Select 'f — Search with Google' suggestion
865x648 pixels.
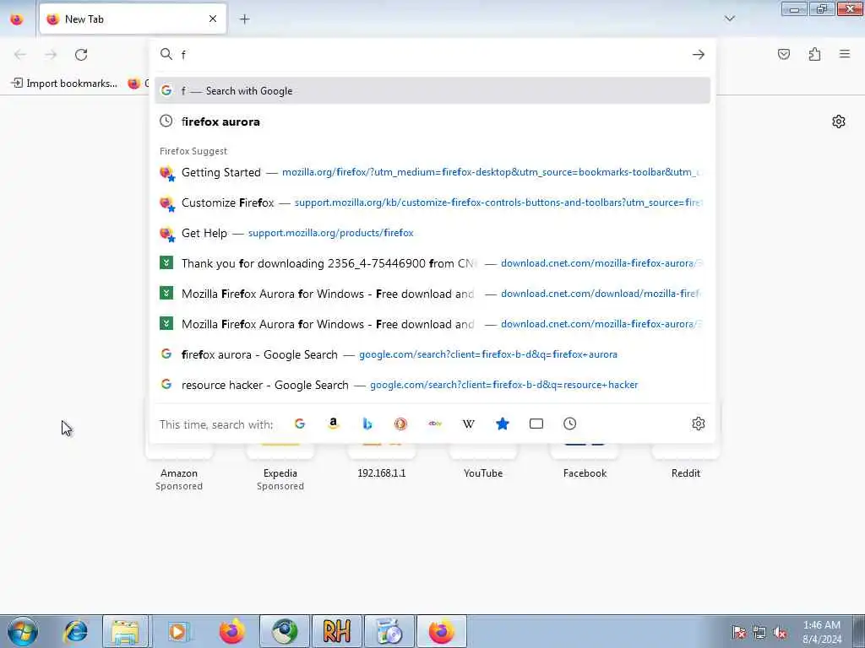[432, 91]
